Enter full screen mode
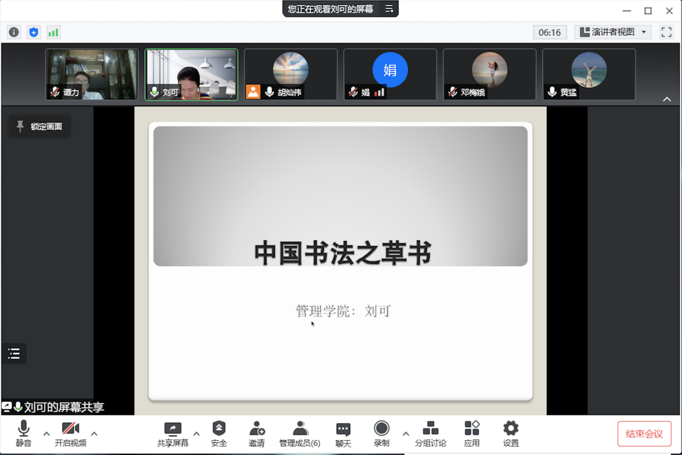This screenshot has width=682, height=455. [666, 32]
